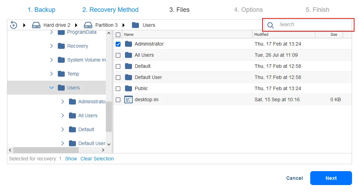The height and width of the screenshot is (192, 359).
Task: Click the Clear Selection link
Action: [x=97, y=159]
